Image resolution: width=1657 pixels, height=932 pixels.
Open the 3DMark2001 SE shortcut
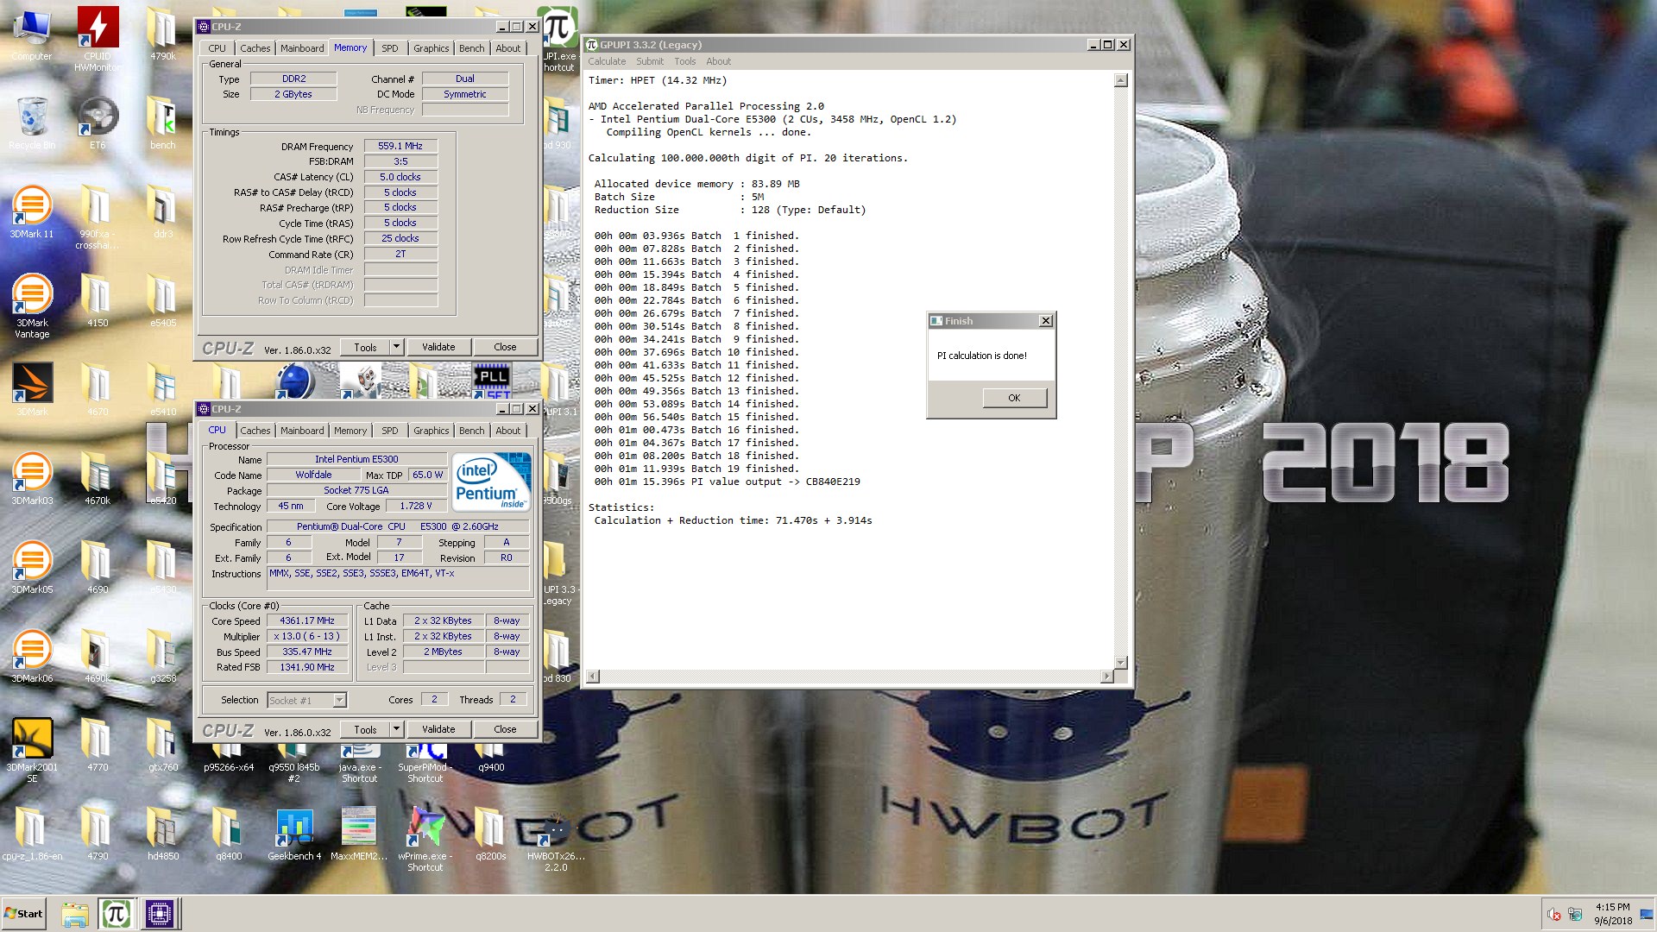(x=32, y=750)
